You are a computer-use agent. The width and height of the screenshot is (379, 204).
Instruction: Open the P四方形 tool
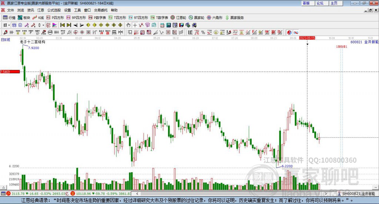[56, 18]
